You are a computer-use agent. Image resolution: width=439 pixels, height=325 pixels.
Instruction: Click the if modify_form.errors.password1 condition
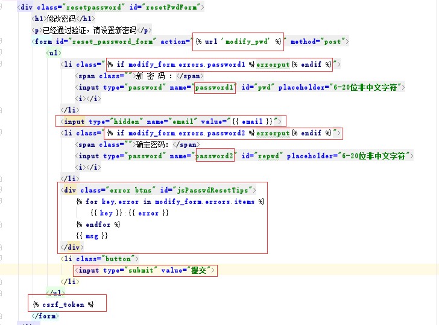click(x=181, y=64)
